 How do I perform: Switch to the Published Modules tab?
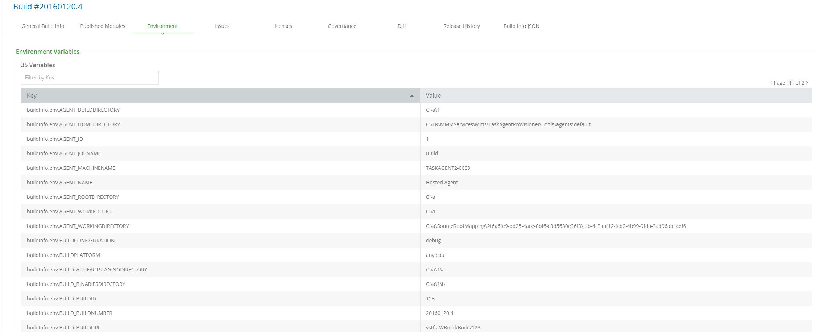[x=103, y=26]
